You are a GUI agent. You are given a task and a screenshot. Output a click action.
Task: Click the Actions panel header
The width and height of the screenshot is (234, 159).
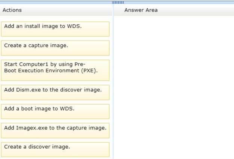[12, 10]
